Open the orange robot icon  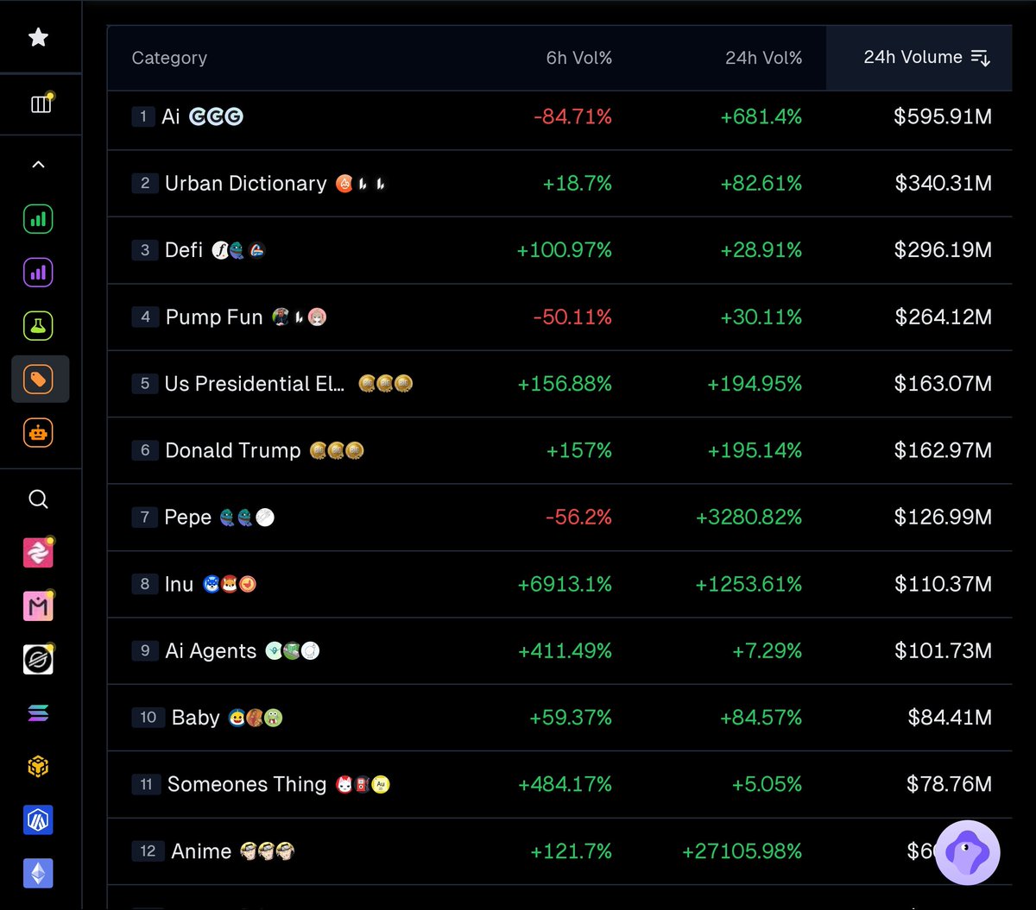(38, 432)
